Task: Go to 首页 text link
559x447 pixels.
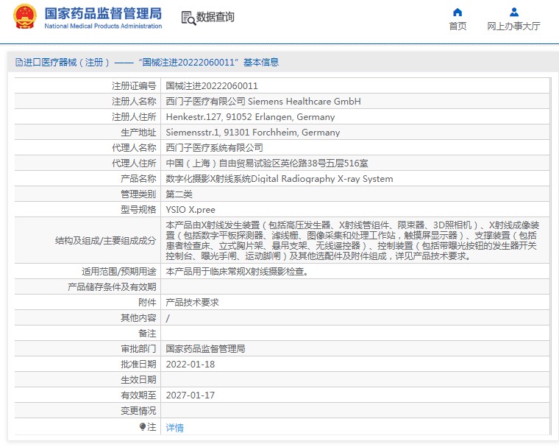Action: pyautogui.click(x=457, y=27)
